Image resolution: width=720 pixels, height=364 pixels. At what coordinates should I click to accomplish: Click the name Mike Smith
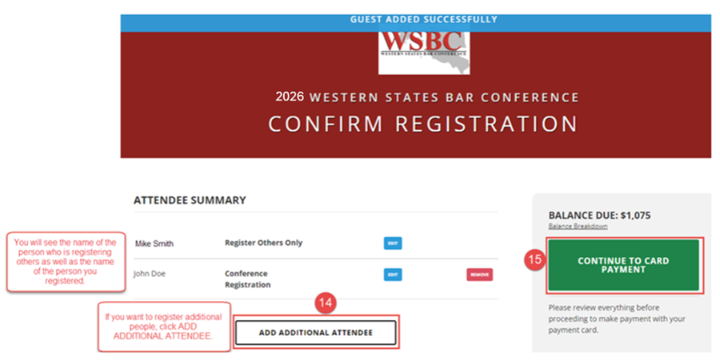[x=154, y=243]
